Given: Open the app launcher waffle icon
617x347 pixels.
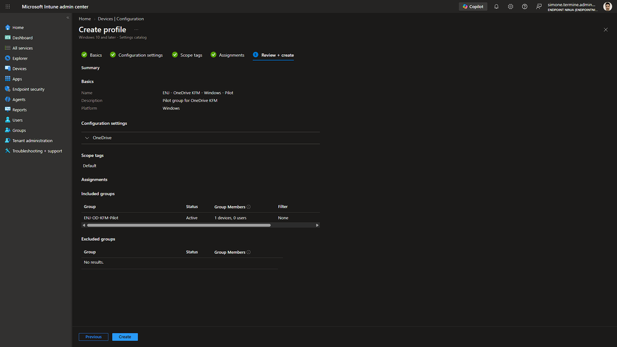Looking at the screenshot, I should click(x=7, y=7).
